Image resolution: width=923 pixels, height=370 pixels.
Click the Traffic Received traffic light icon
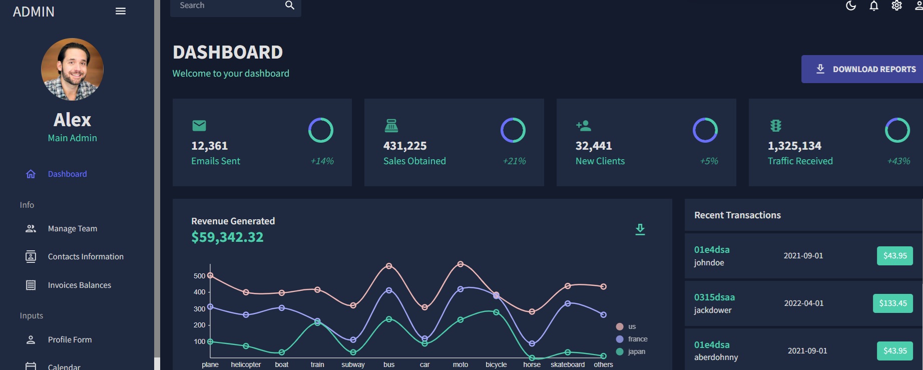tap(775, 125)
